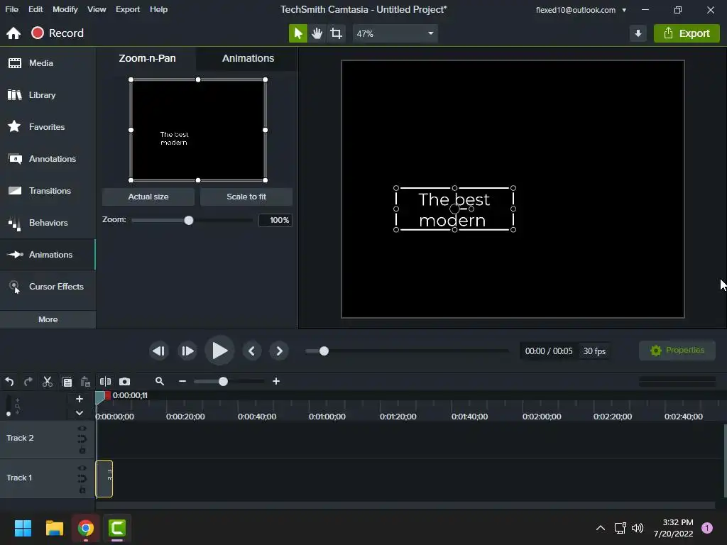Open the File menu
Viewport: 727px width, 545px height.
[x=11, y=9]
